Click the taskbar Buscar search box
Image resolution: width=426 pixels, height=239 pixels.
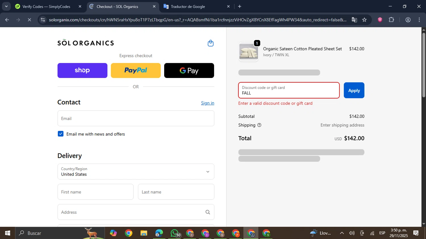click(x=60, y=233)
